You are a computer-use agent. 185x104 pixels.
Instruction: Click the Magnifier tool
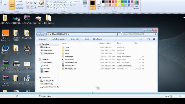click(35, 7)
